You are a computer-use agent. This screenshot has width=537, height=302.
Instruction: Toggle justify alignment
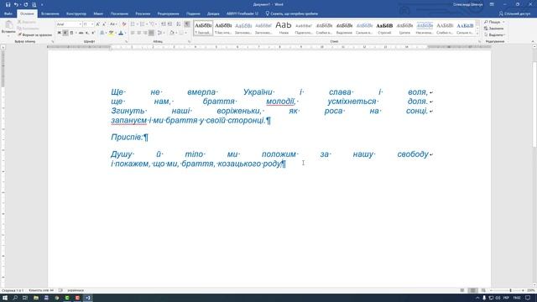click(x=151, y=33)
